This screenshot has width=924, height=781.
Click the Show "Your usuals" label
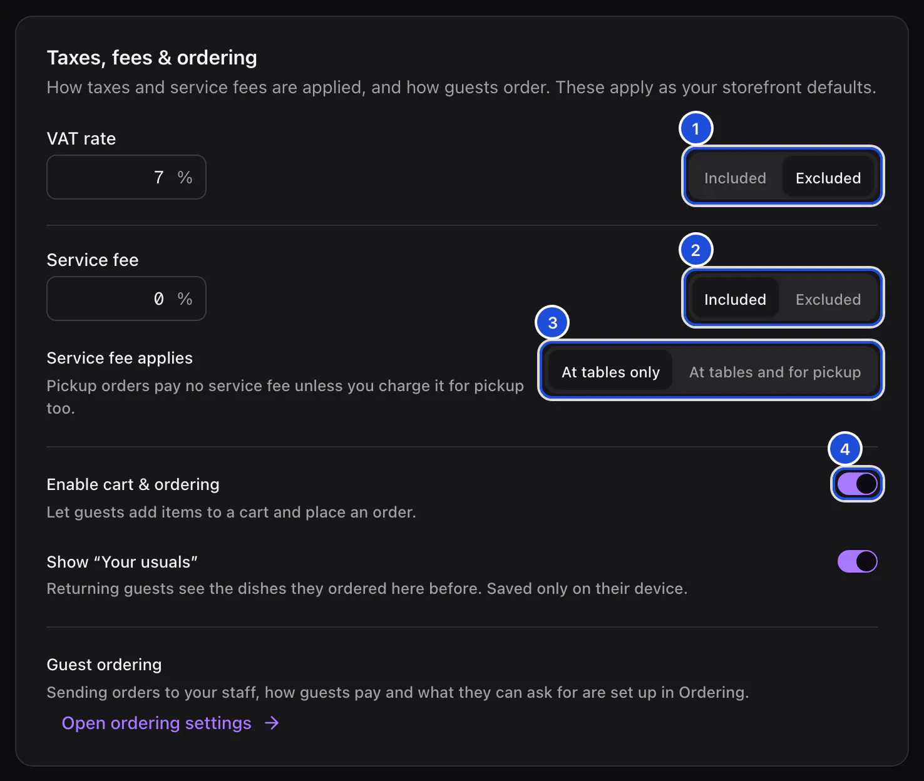[122, 562]
